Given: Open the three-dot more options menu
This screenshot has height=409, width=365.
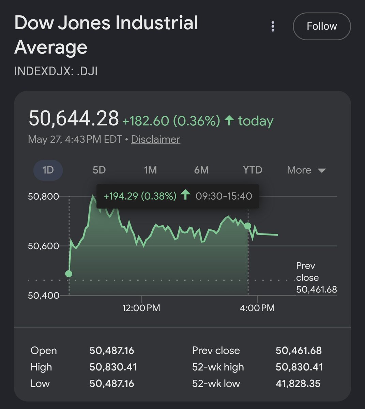Looking at the screenshot, I should [273, 26].
